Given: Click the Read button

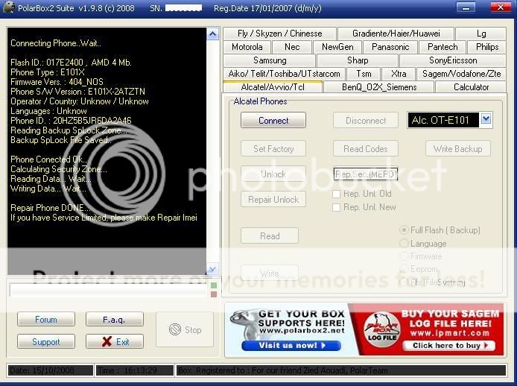Looking at the screenshot, I should coord(270,236).
